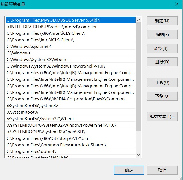
Task: Click the 新建(N) button
Action: tap(162, 21)
